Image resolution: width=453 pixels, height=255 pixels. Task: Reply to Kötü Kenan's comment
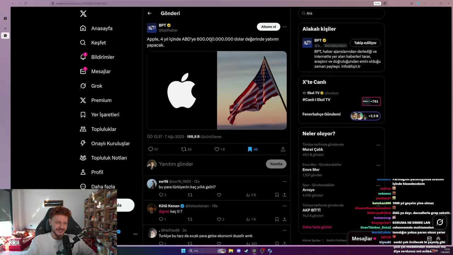(x=162, y=219)
